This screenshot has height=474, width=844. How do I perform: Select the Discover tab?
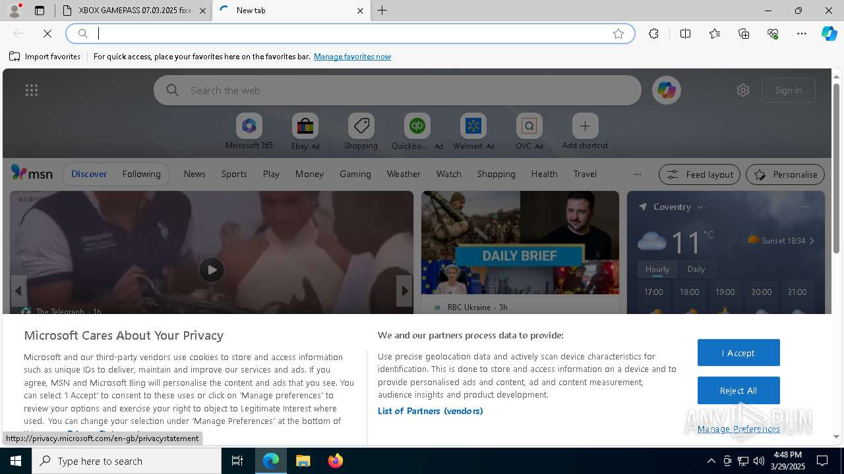(x=89, y=174)
